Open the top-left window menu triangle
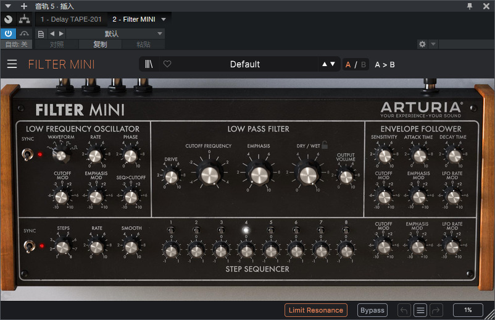This screenshot has height=320, width=495. (8, 6)
